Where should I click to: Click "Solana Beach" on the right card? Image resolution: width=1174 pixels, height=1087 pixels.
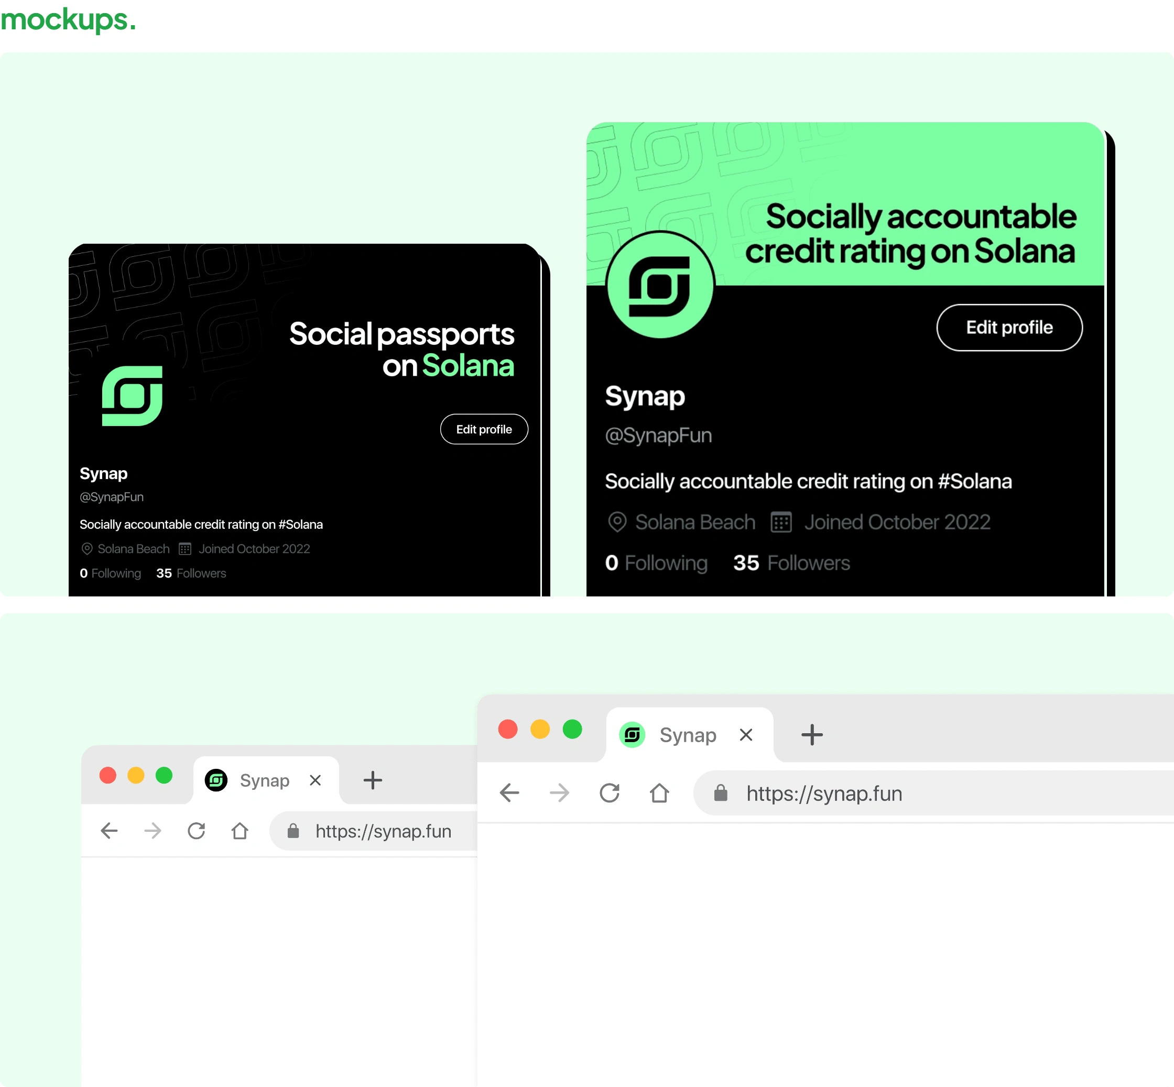[x=695, y=523]
